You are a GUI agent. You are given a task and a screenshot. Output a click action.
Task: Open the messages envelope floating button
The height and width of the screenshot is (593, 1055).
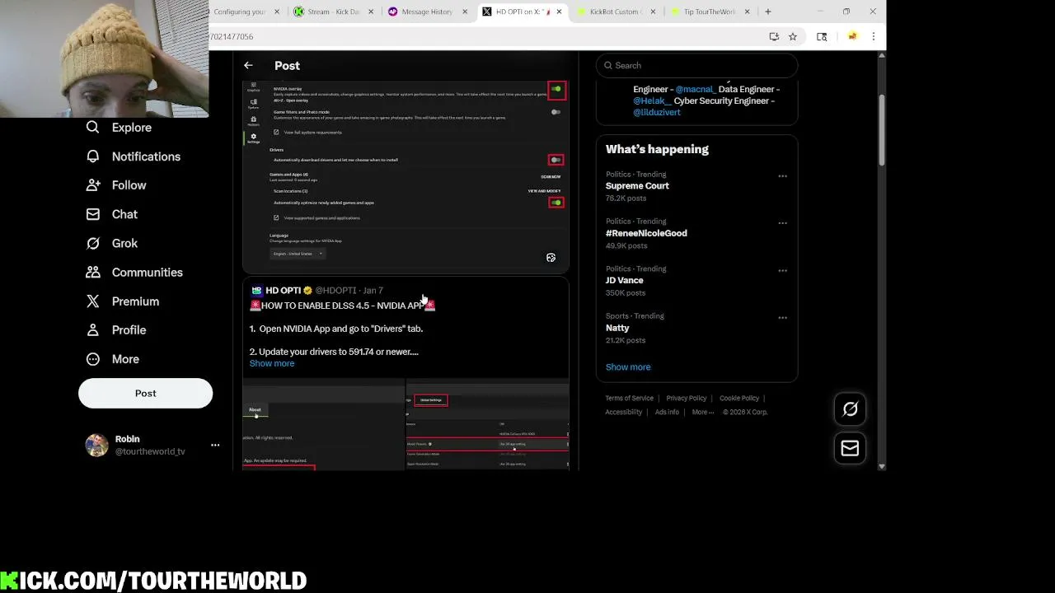850,448
